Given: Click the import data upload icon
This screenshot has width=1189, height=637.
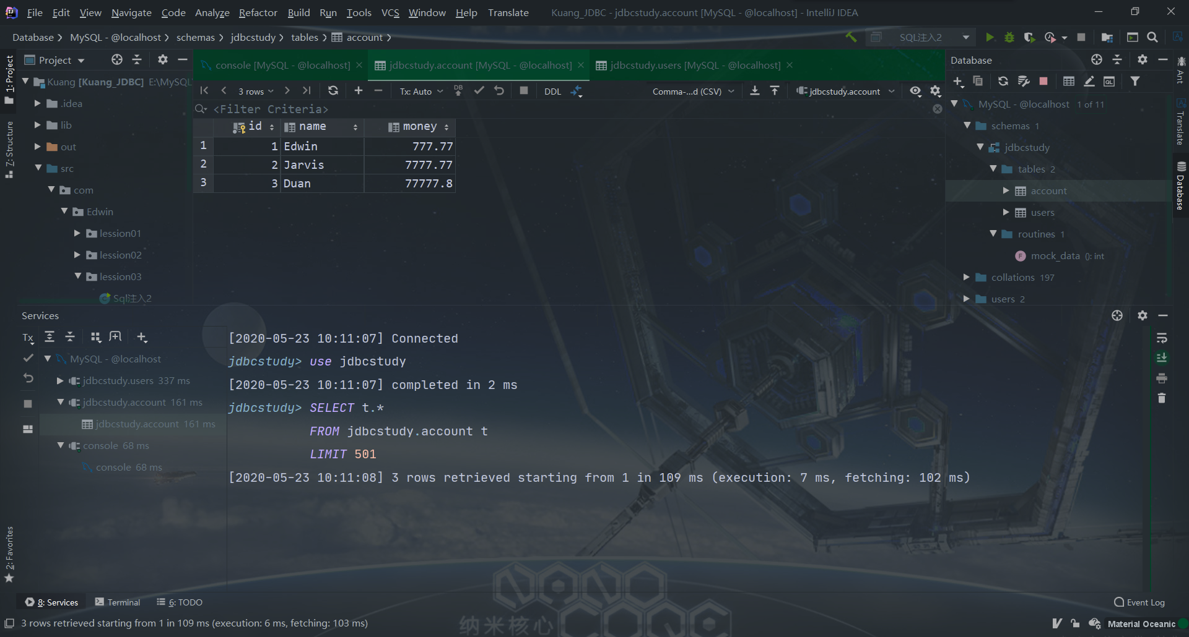Looking at the screenshot, I should pos(775,91).
